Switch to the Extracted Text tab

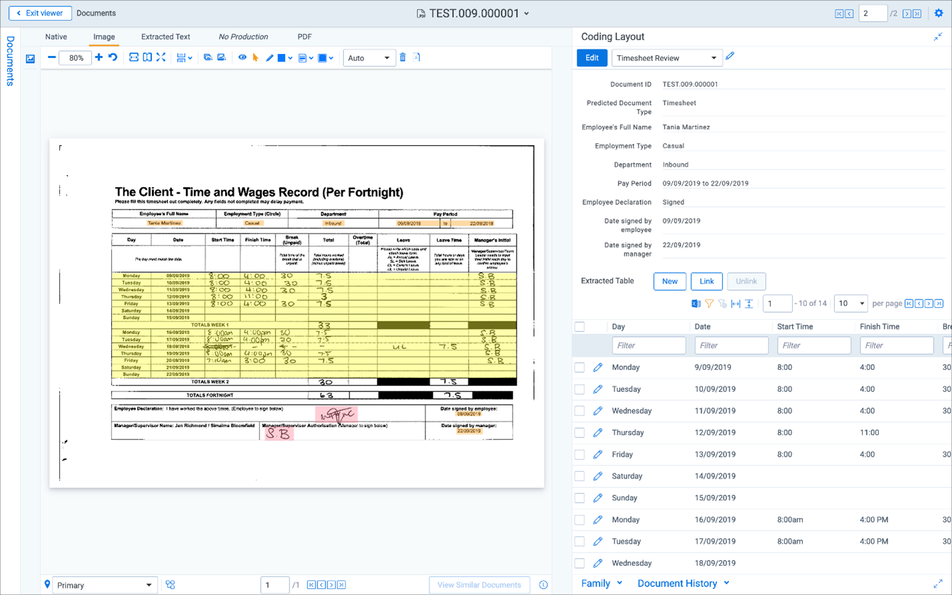point(166,37)
